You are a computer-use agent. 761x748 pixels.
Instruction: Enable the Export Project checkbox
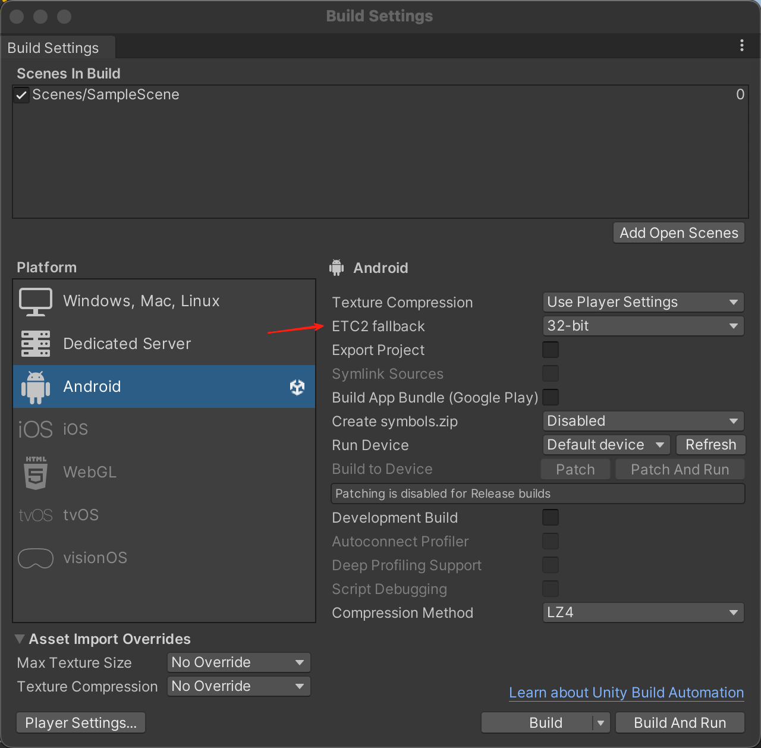(551, 350)
